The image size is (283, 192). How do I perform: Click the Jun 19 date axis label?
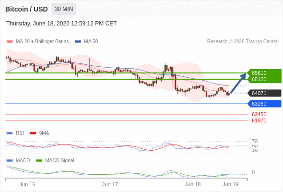point(231,184)
